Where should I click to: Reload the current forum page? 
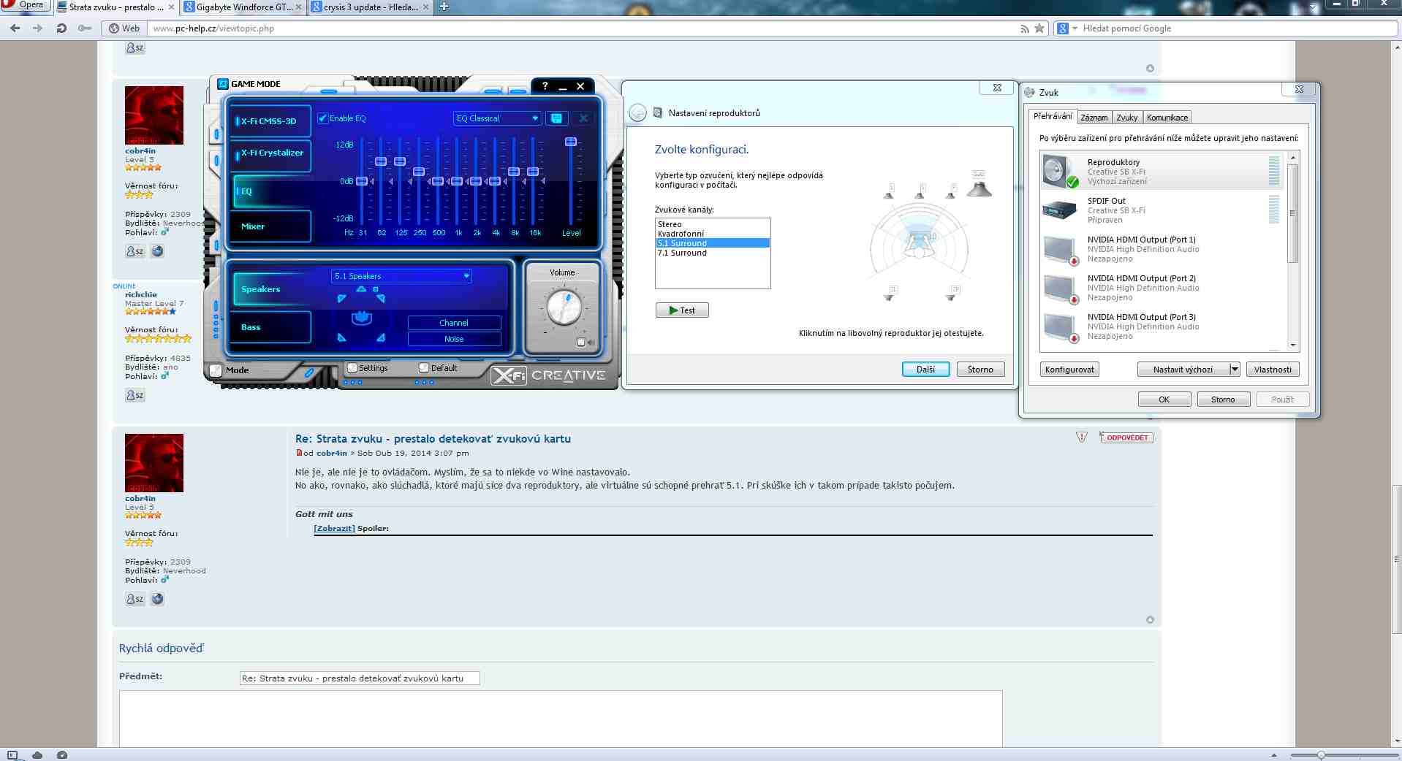tap(61, 28)
